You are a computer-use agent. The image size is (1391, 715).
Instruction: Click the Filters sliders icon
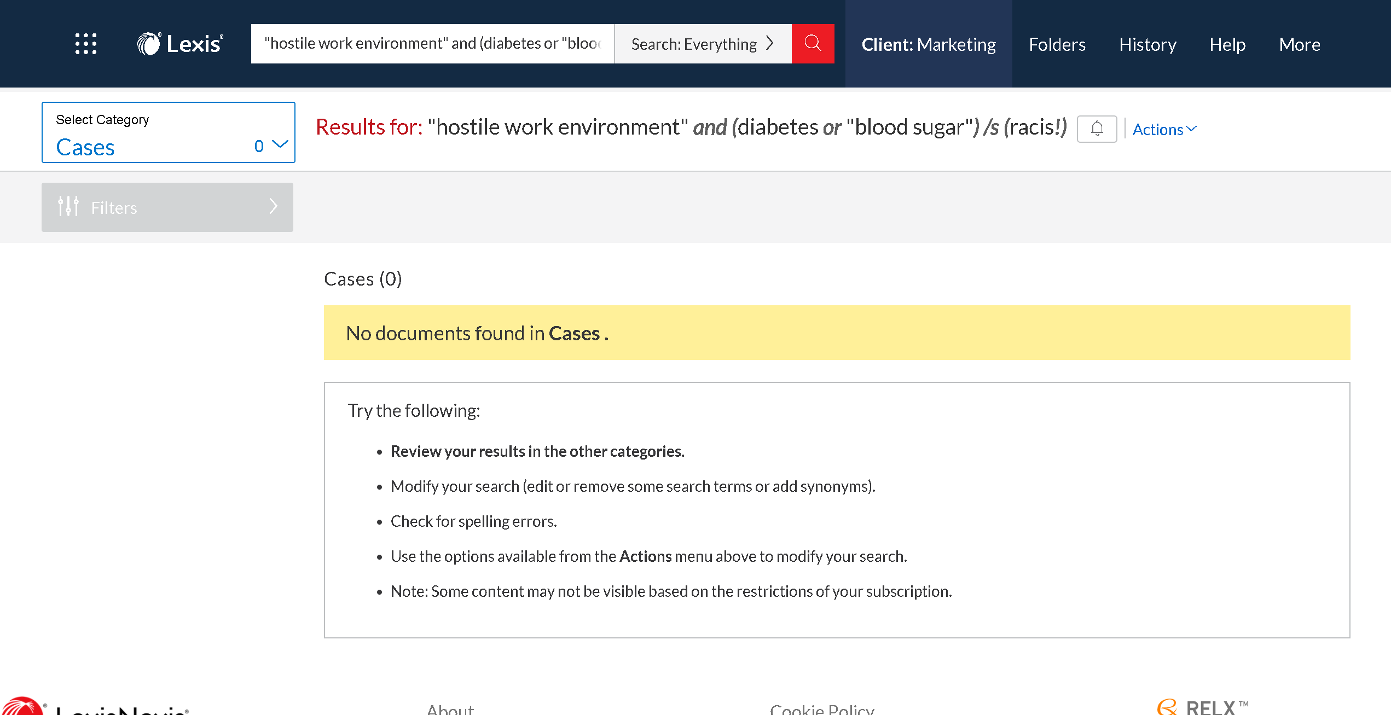[x=68, y=207]
